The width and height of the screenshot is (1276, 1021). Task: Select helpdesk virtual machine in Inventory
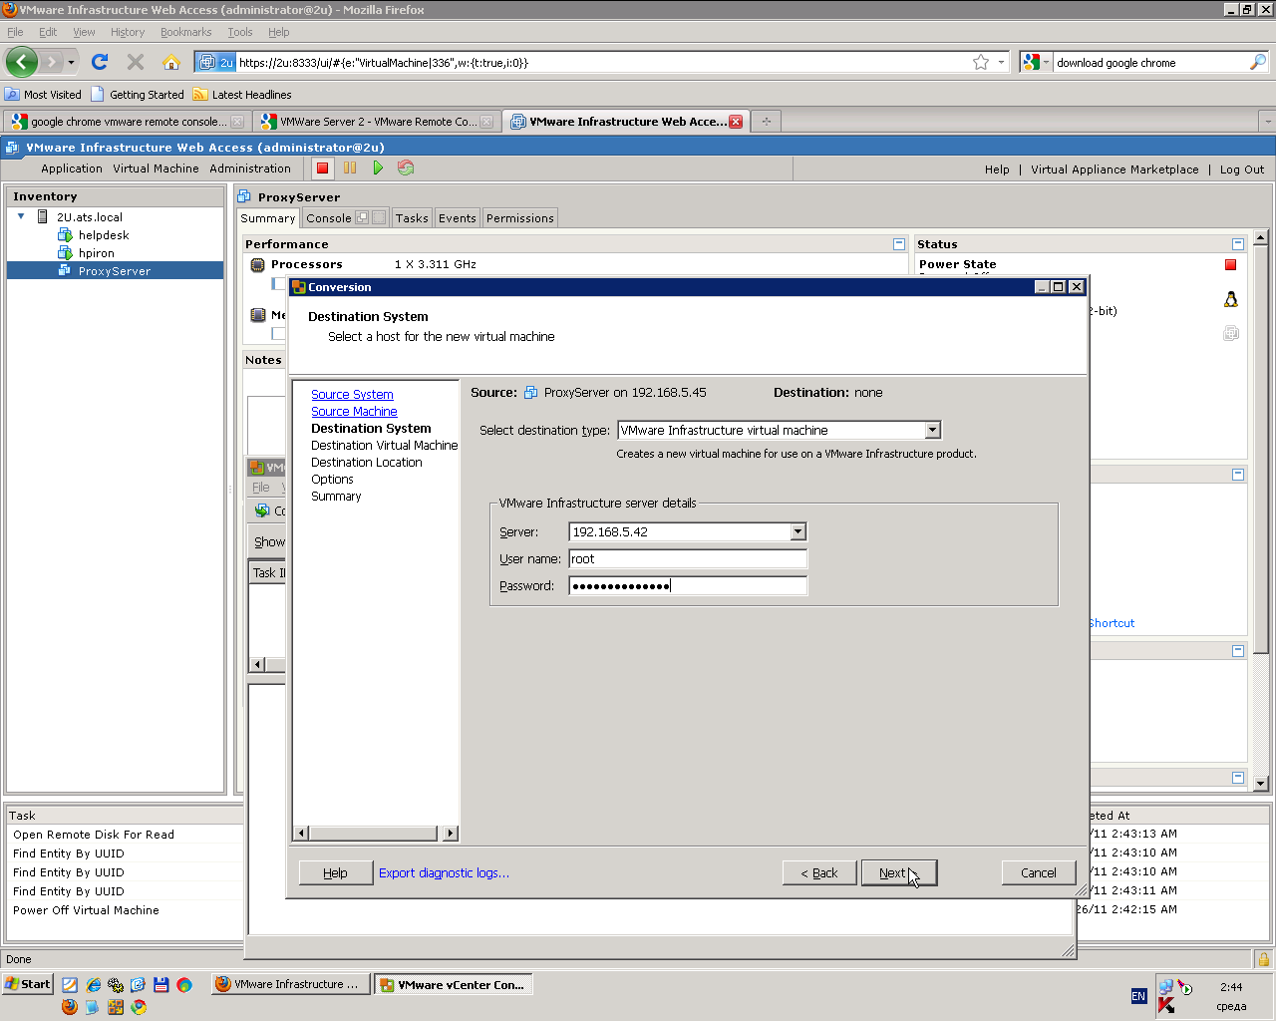coord(104,235)
